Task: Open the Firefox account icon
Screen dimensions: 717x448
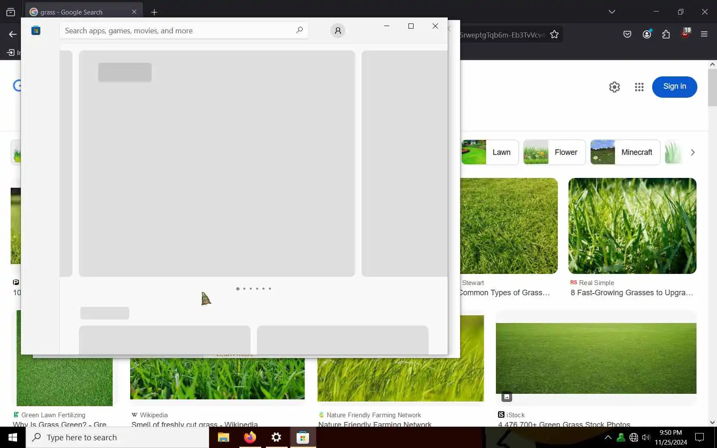Action: point(647,35)
